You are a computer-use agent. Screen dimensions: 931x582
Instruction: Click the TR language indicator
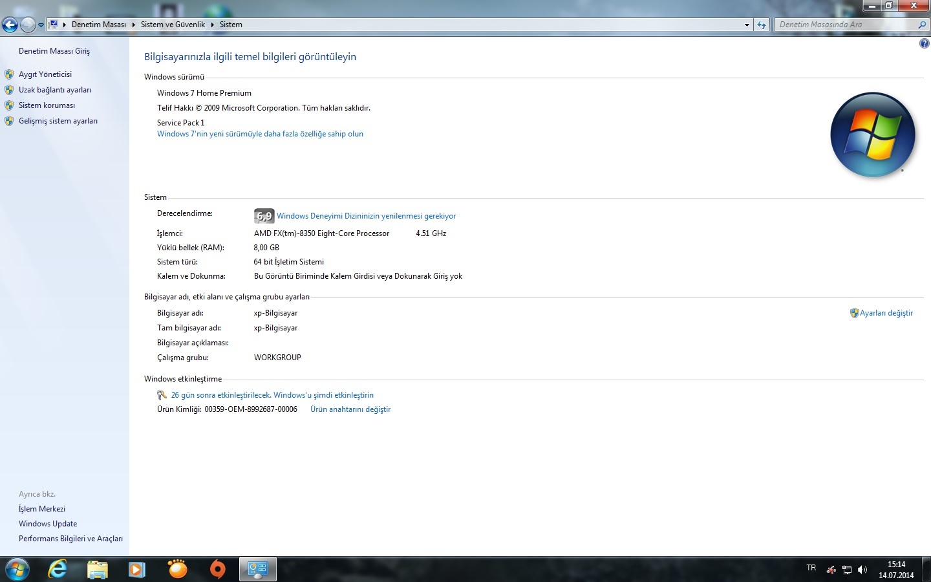pos(811,568)
